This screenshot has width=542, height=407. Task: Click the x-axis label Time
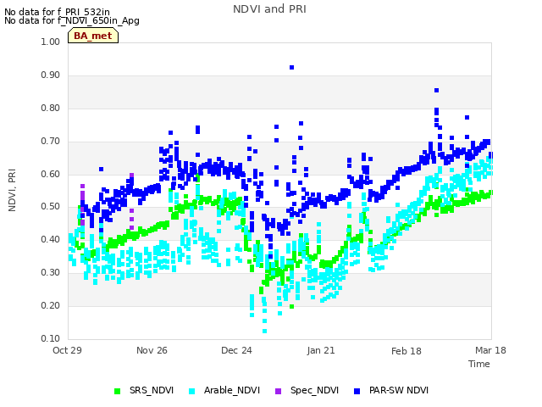tap(479, 364)
